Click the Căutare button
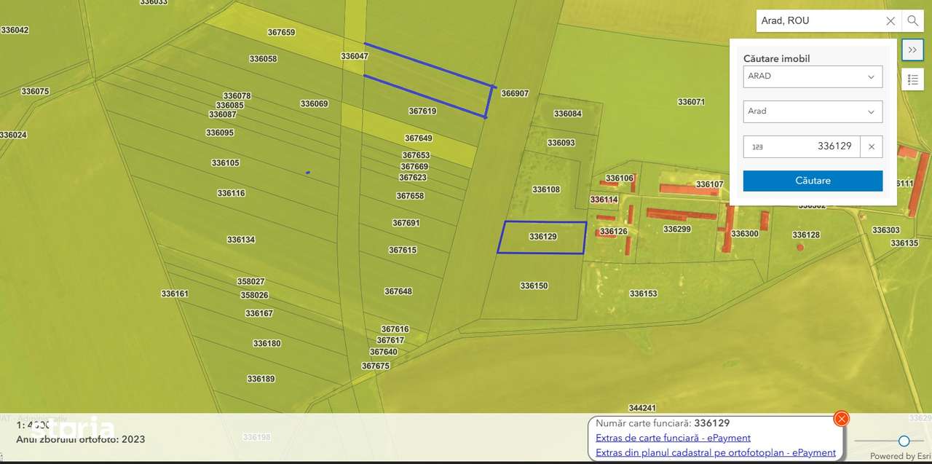The height and width of the screenshot is (464, 932). (x=813, y=181)
